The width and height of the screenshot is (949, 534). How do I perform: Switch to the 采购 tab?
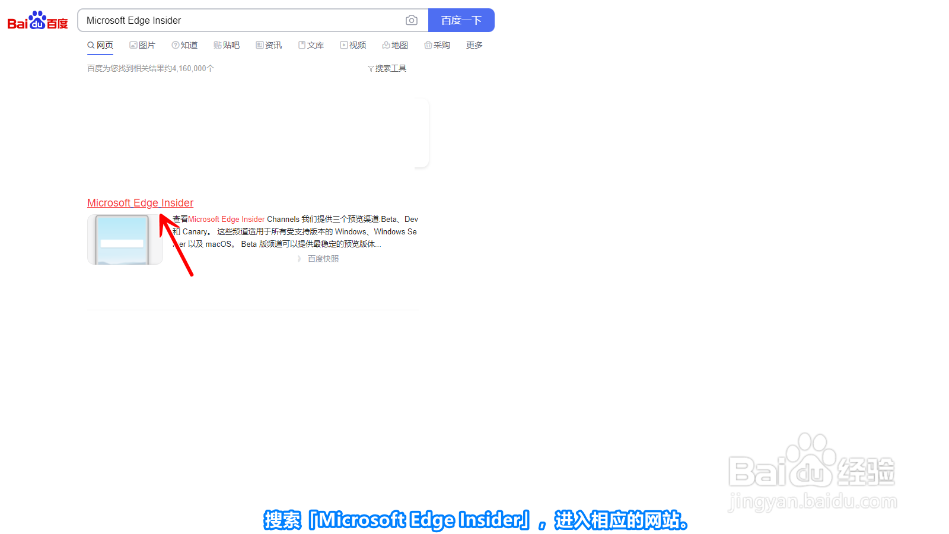pyautogui.click(x=437, y=45)
